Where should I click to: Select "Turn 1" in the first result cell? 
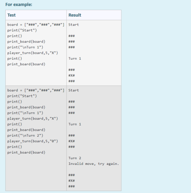tap(75, 59)
